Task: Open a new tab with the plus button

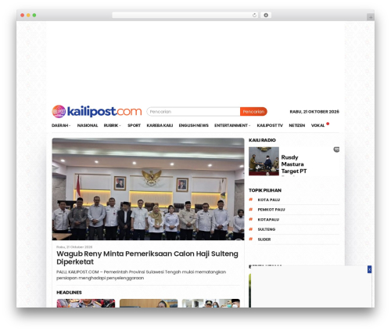Action: [371, 17]
